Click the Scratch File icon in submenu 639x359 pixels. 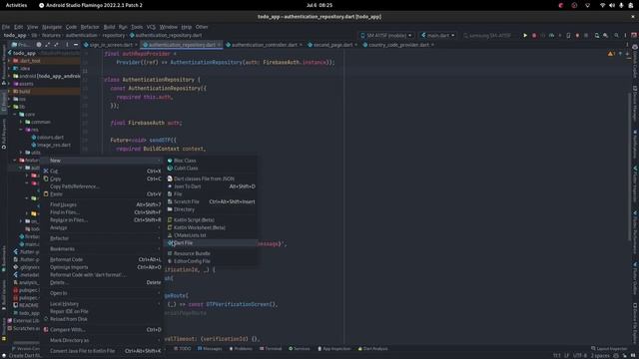tap(170, 201)
